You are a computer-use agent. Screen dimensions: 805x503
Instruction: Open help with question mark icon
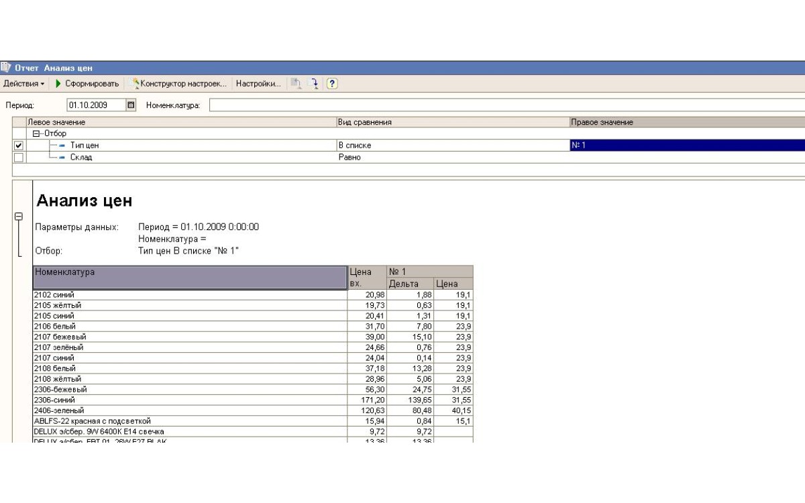331,84
